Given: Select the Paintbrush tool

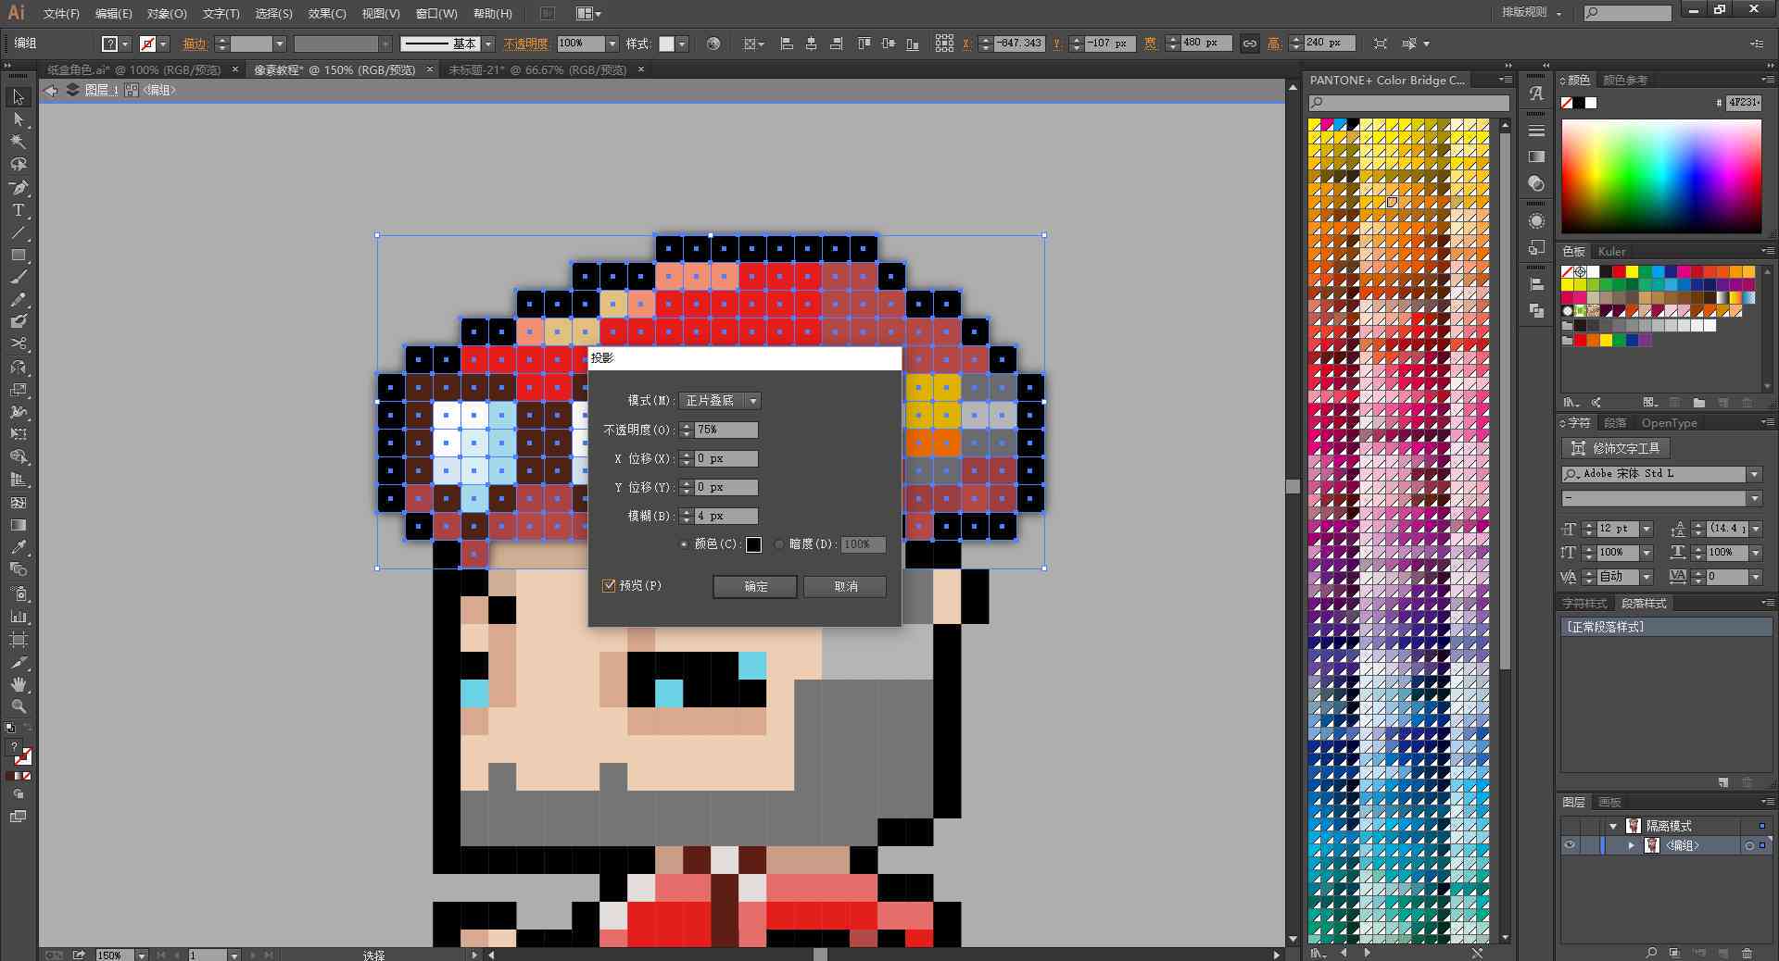Looking at the screenshot, I should coord(19,277).
